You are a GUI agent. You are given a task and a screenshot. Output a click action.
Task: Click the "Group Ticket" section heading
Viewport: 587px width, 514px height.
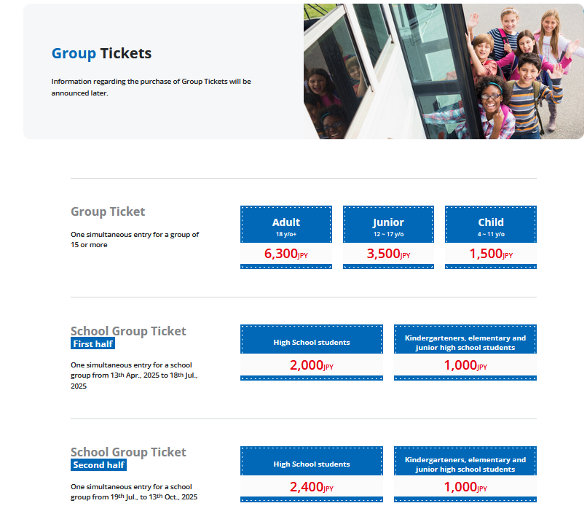pyautogui.click(x=108, y=211)
